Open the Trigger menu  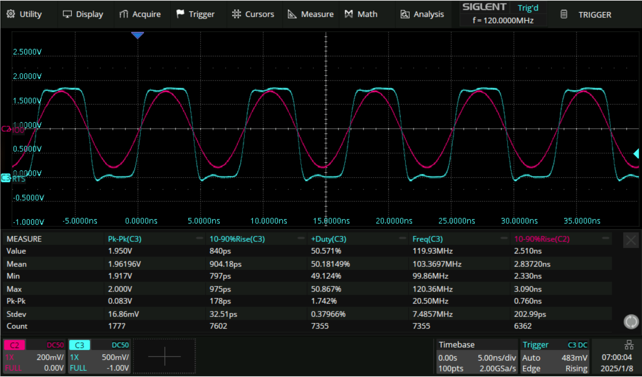point(196,14)
